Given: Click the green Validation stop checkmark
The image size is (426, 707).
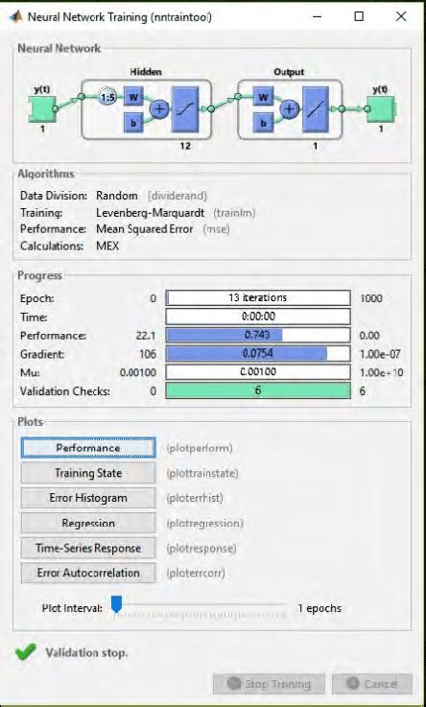Looking at the screenshot, I should 25,652.
